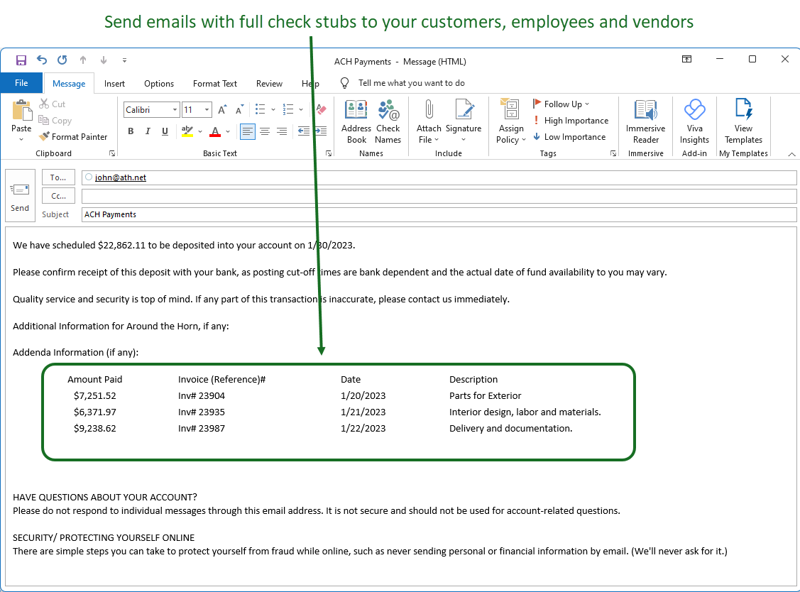
Task: Expand numbering style options arrow
Action: pos(301,110)
